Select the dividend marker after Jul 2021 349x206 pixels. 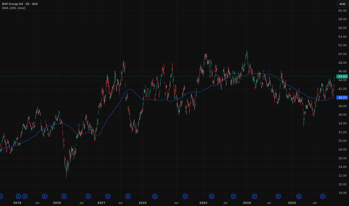point(128,196)
